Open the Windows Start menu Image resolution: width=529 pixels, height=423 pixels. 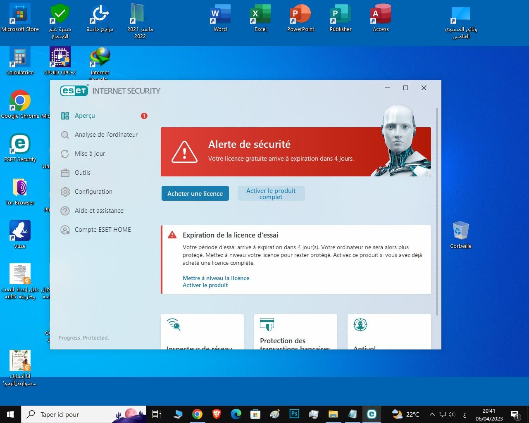[x=10, y=414]
